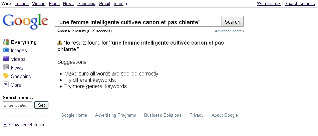Click the News newspaper icon in sidebar
The image size is (318, 136).
6,68
